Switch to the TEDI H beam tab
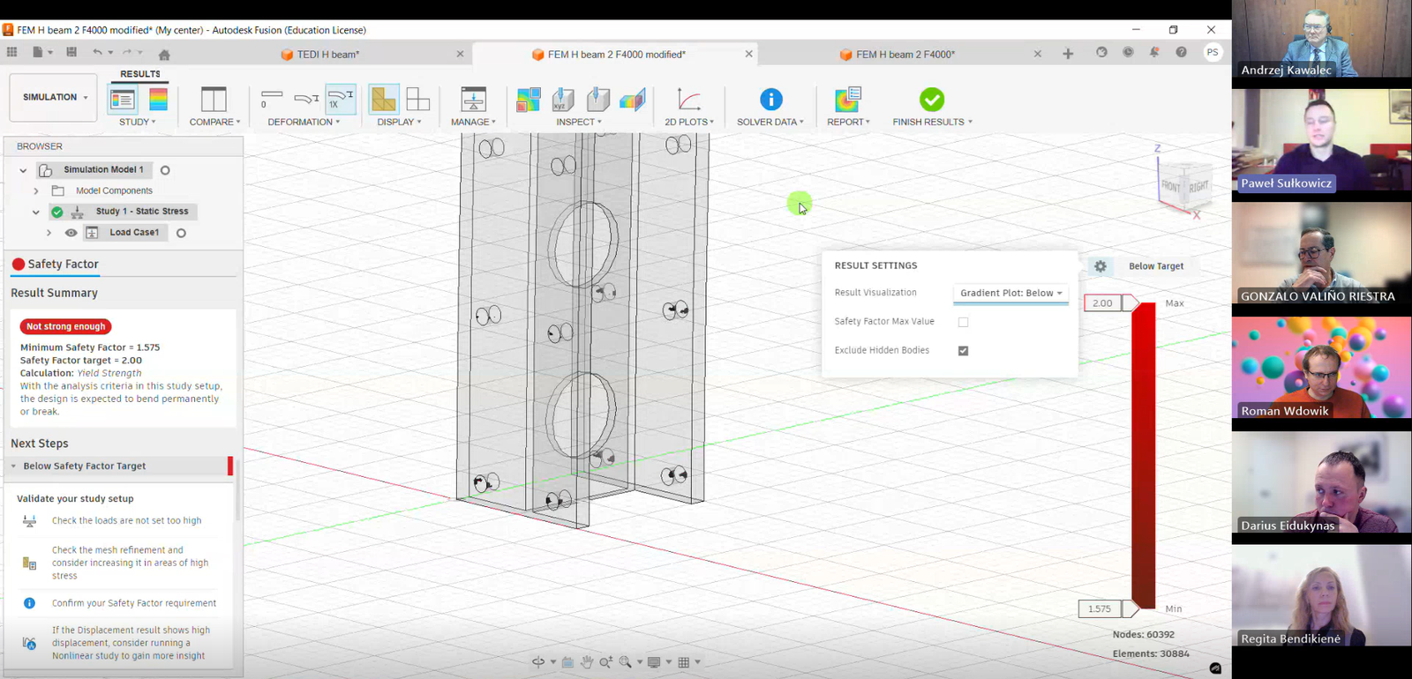 [x=327, y=55]
